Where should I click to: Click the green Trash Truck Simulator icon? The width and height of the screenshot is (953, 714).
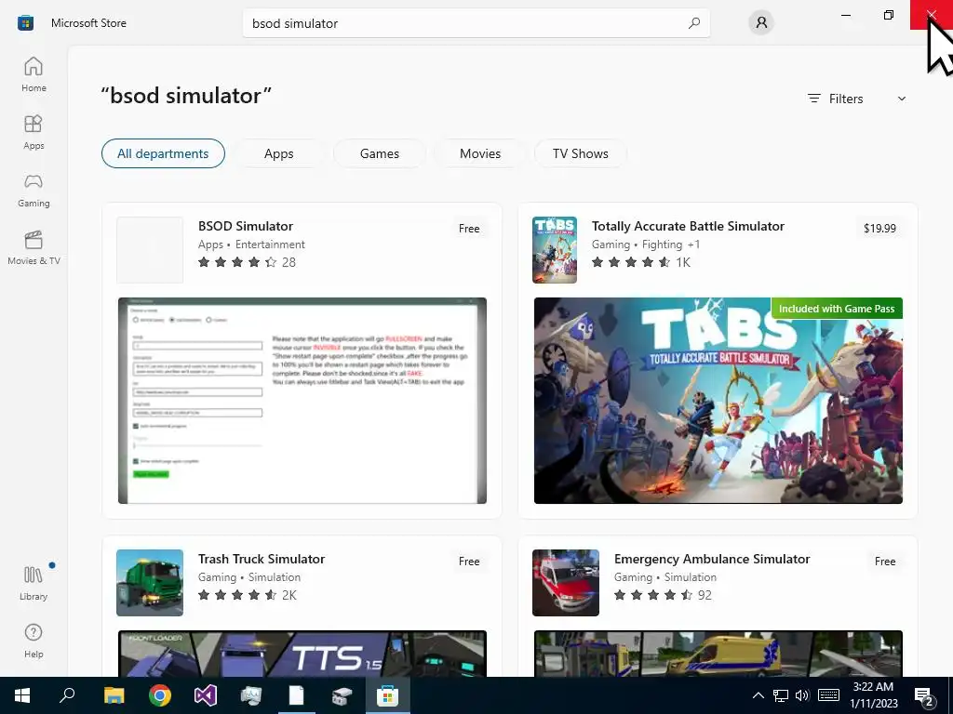150,583
